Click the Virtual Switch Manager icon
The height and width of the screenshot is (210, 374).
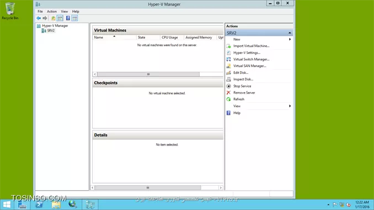tap(228, 60)
